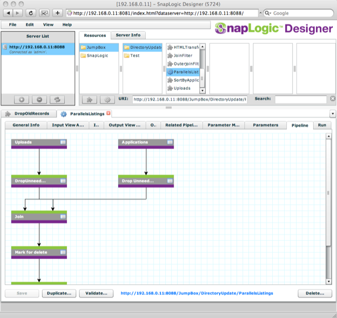Open the Applications node properties icon
Screen dimensions: 337x318
coord(170,142)
